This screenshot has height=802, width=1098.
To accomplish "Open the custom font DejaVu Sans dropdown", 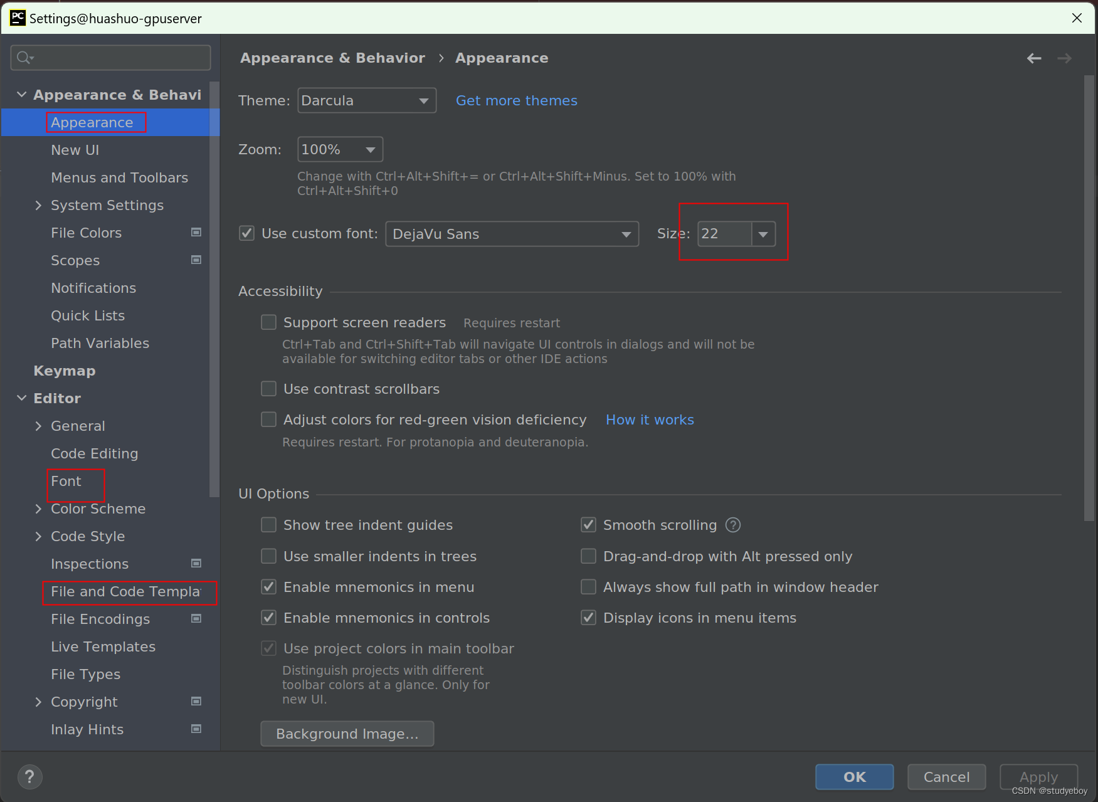I will [x=512, y=234].
